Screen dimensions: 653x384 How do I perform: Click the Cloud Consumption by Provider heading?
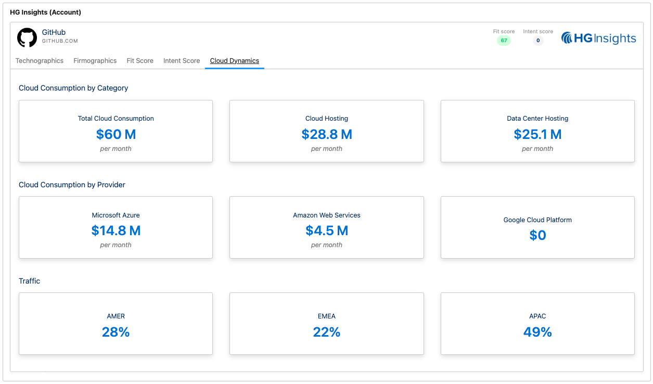[72, 185]
